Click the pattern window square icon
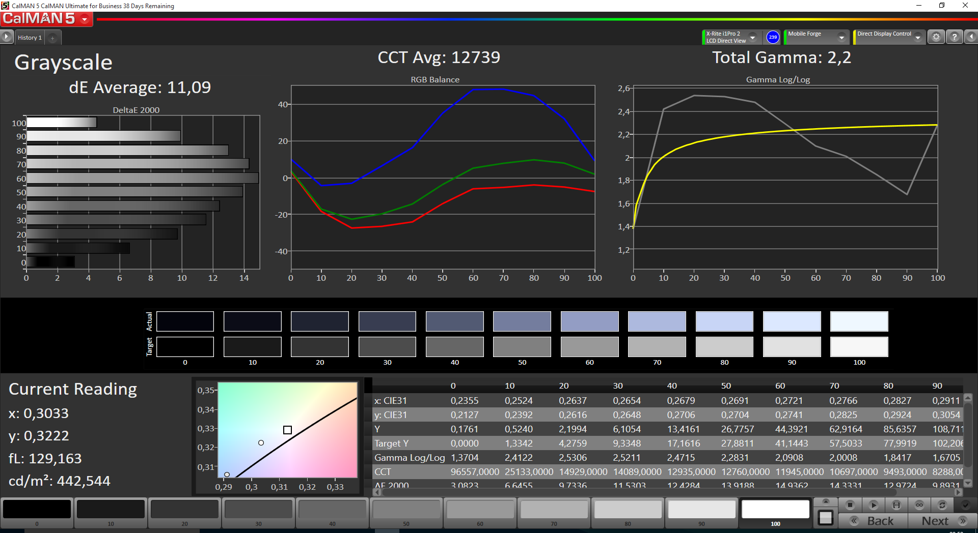The image size is (978, 533). [x=826, y=518]
